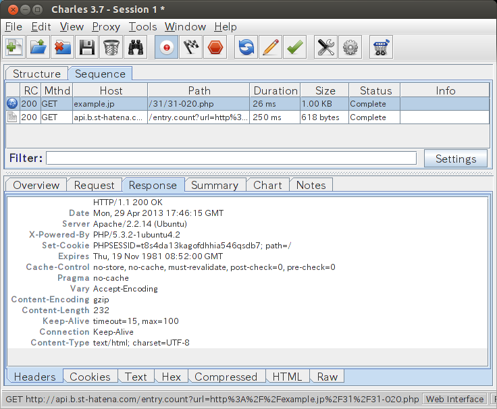Sort by the Info column header
Screen dimensions: 497x409
pos(445,90)
